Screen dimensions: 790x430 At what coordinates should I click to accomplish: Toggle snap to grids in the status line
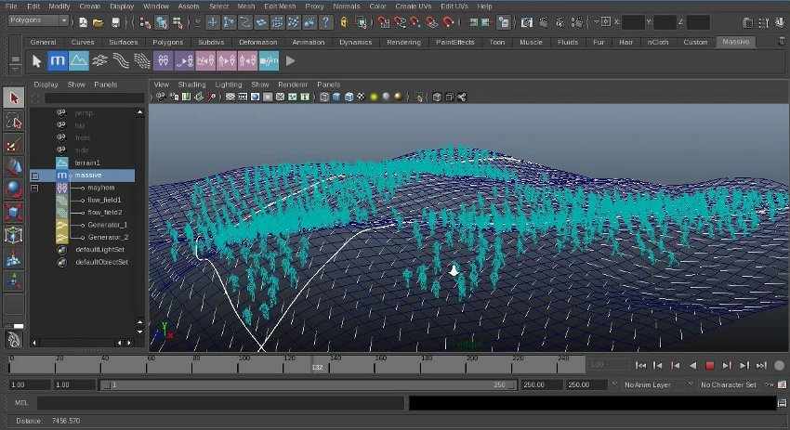[x=381, y=21]
